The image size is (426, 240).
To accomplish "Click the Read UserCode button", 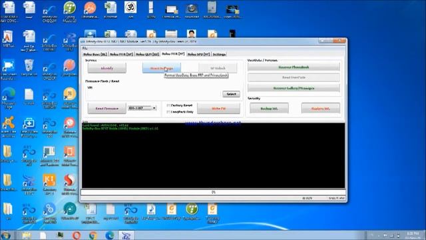I will pyautogui.click(x=294, y=77).
